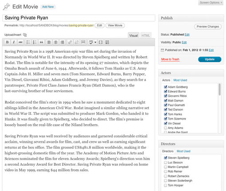Click the Upload/Insert media icon
The height and width of the screenshot is (191, 226).
click(x=25, y=35)
